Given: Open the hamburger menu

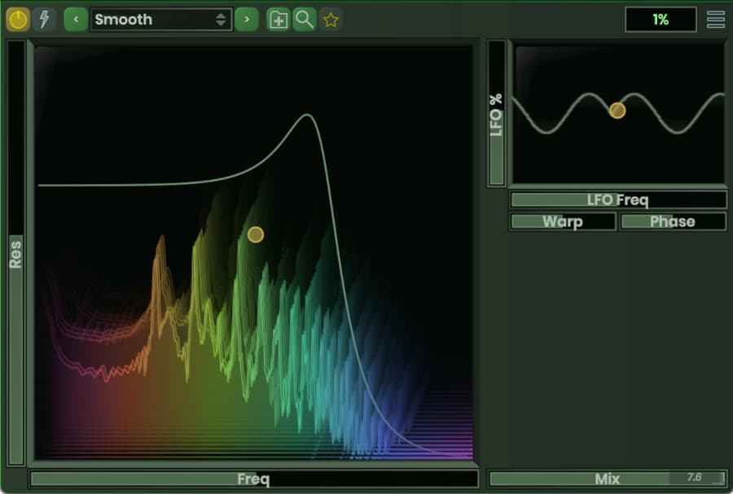Looking at the screenshot, I should 716,20.
